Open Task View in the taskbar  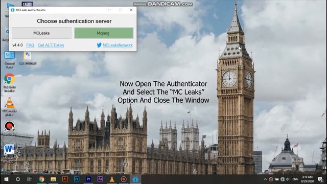30,179
